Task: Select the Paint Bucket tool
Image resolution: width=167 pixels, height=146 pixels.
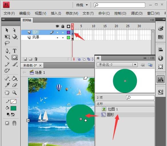Action: (14, 78)
